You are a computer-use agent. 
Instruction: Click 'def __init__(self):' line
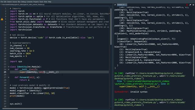point(26,69)
